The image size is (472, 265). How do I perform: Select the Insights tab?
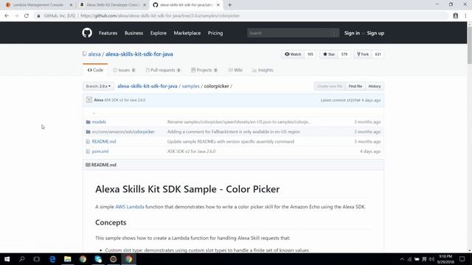[263, 70]
